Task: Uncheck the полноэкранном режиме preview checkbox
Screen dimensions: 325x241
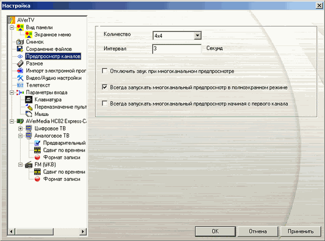Action: [x=105, y=87]
